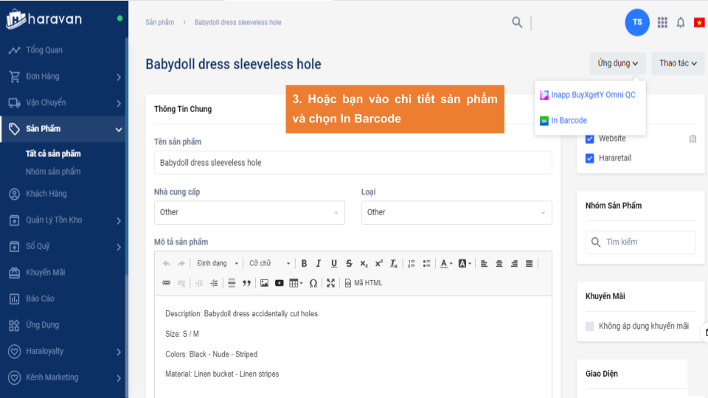Open the apps grid icon
This screenshot has width=708, height=398.
click(662, 23)
